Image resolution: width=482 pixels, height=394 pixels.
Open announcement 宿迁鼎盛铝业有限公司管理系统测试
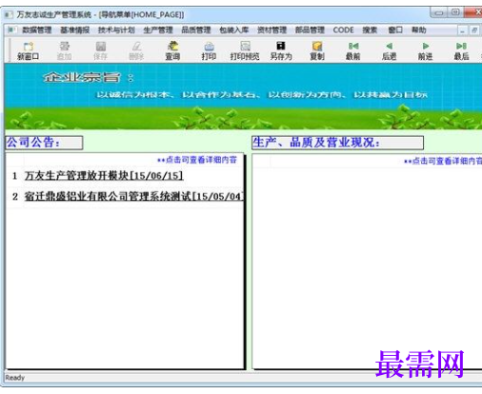pyautogui.click(x=134, y=196)
